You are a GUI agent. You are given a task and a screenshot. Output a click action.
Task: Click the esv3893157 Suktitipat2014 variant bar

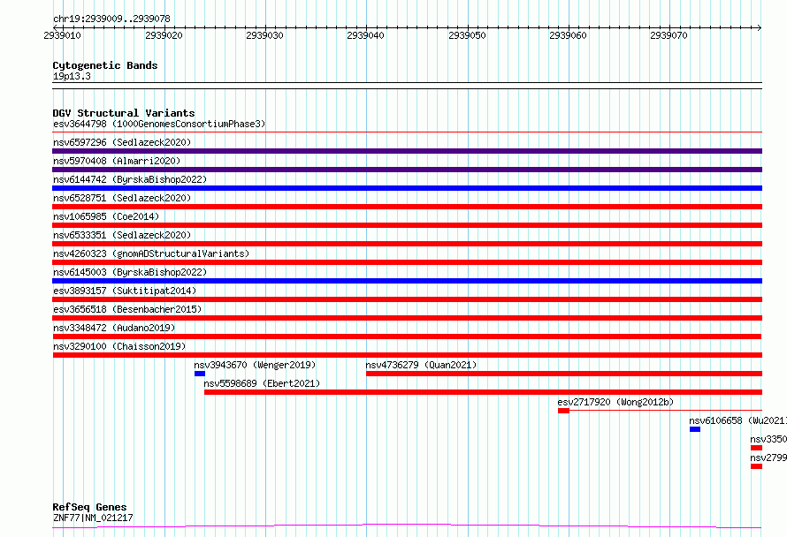407,299
